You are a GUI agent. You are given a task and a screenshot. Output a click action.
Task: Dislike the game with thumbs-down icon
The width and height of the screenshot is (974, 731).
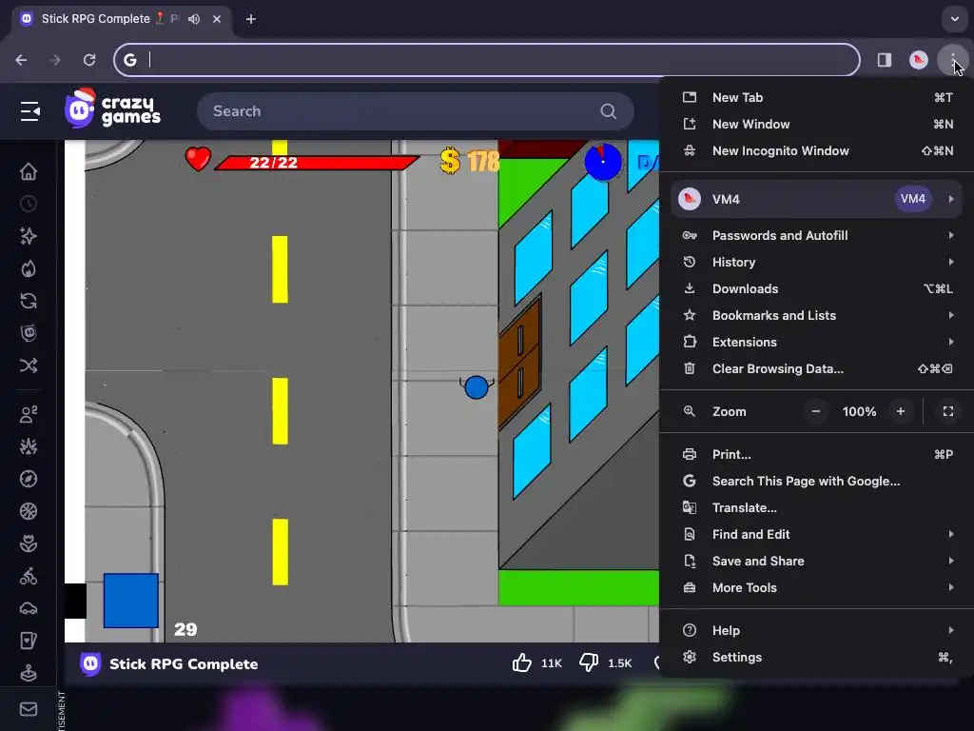click(588, 663)
